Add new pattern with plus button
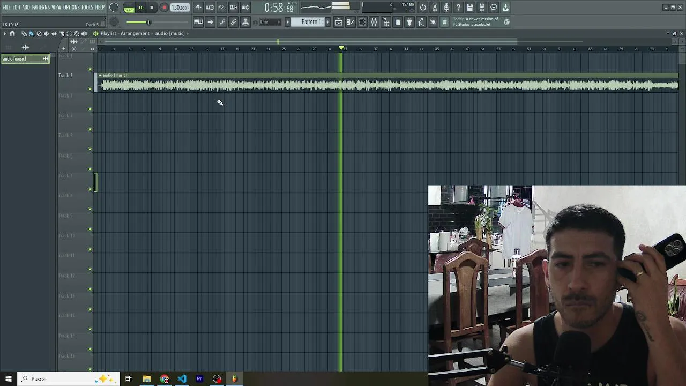 click(328, 22)
